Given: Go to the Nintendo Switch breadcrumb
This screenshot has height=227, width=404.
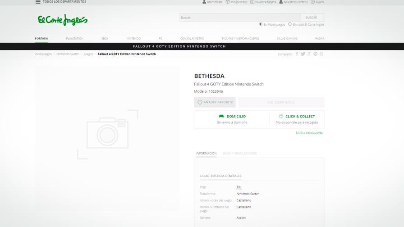Looking at the screenshot, I should [68, 54].
